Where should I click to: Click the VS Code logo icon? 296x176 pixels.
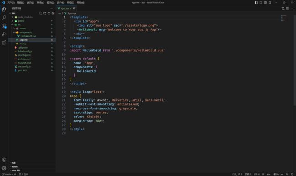tap(3, 2)
